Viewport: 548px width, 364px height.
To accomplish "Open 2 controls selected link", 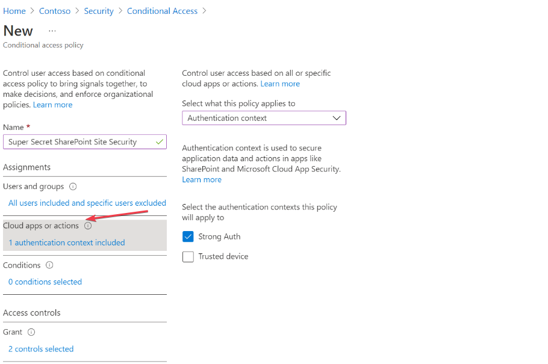I will pos(41,349).
